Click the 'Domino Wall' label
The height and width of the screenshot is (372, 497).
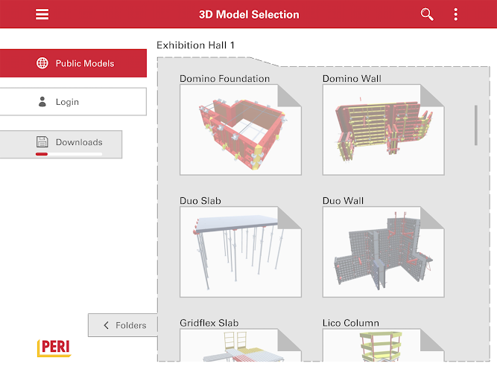pyautogui.click(x=352, y=79)
